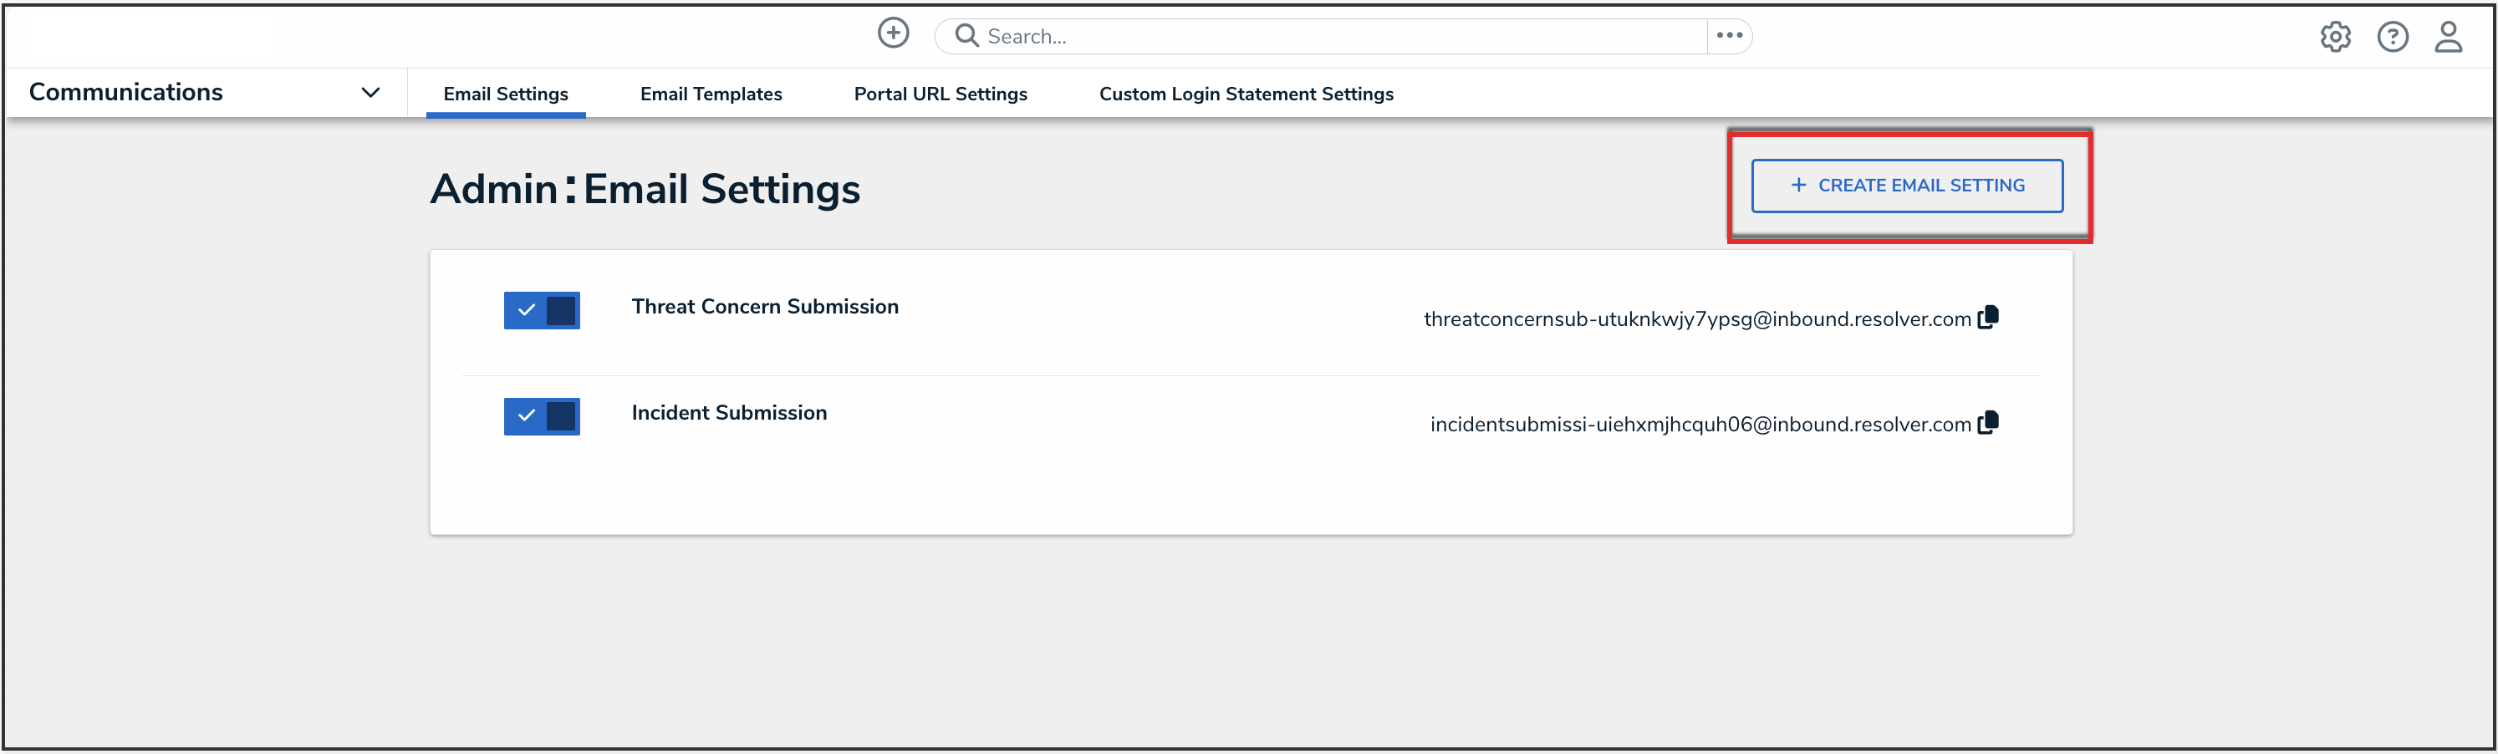Disable the Threat Concern Submission toggle

pos(541,311)
